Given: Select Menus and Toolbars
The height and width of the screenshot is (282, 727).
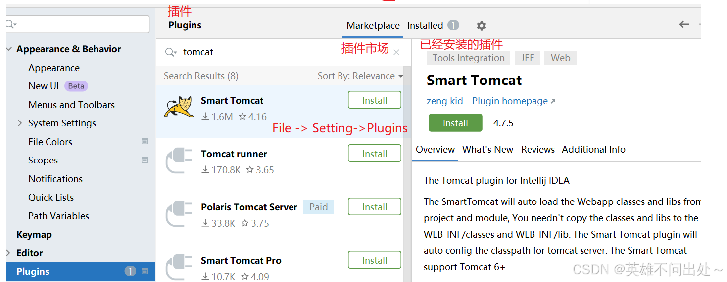Looking at the screenshot, I should [x=71, y=105].
